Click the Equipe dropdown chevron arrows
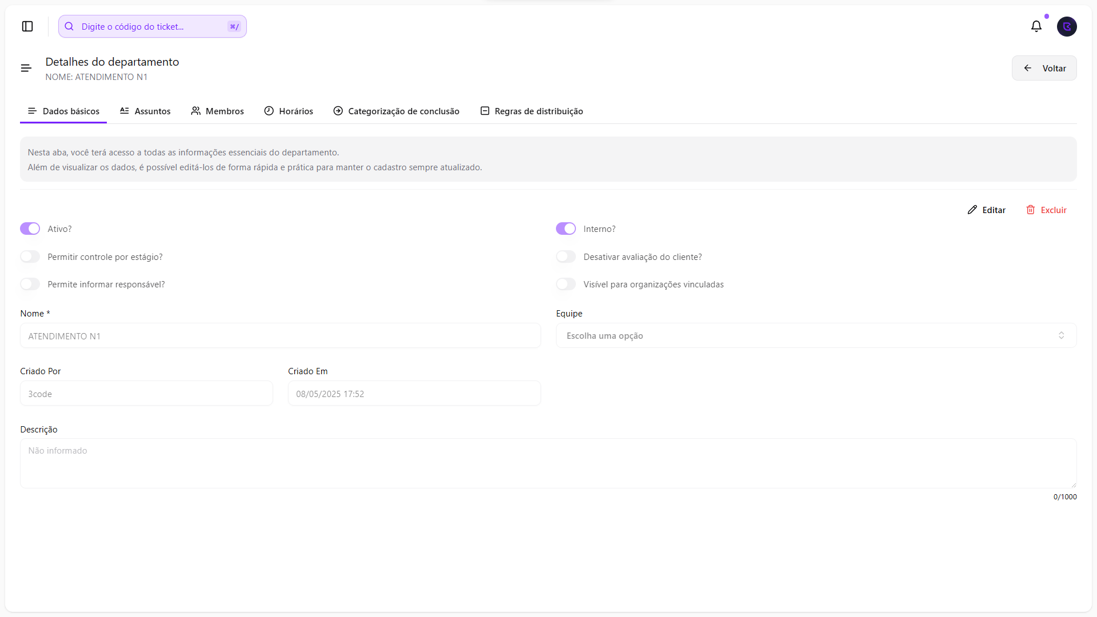Screen dimensions: 1097x617 tap(1061, 335)
